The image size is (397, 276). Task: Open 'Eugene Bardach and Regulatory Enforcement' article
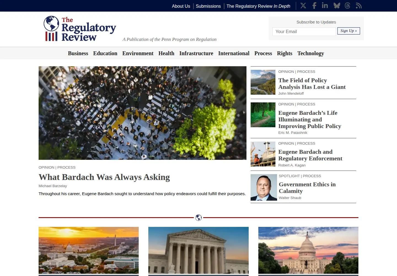(x=310, y=155)
